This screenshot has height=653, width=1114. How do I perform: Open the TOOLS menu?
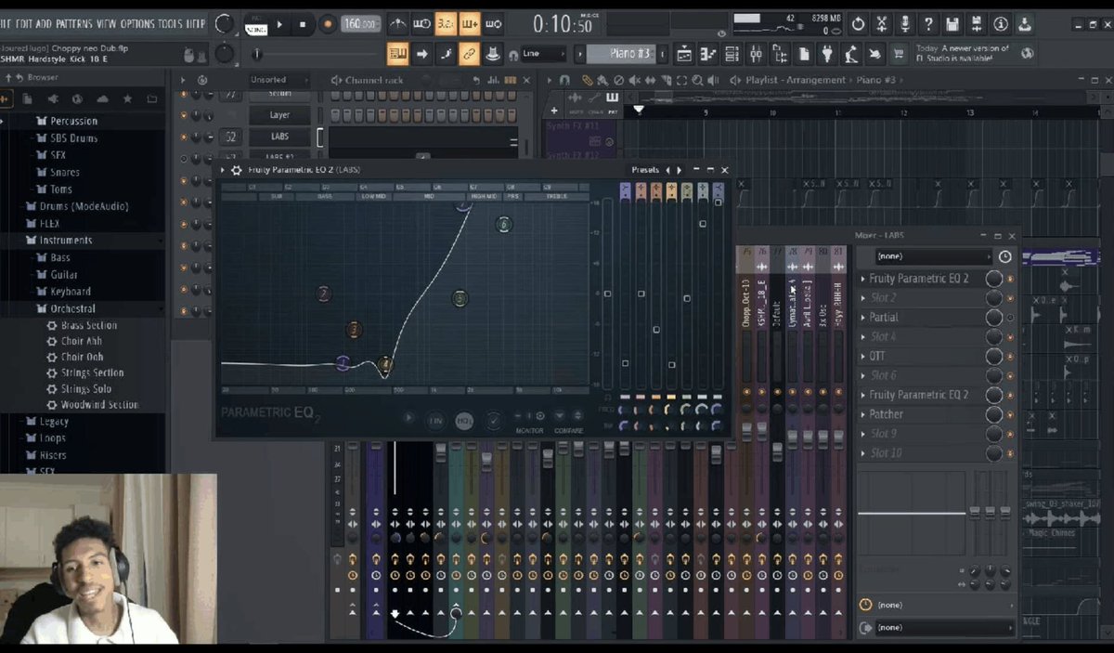[x=170, y=23]
